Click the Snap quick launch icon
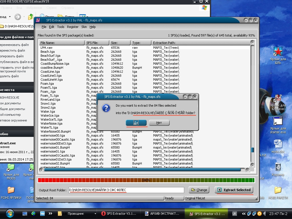292x219 pixels. pyautogui.click(x=42, y=214)
